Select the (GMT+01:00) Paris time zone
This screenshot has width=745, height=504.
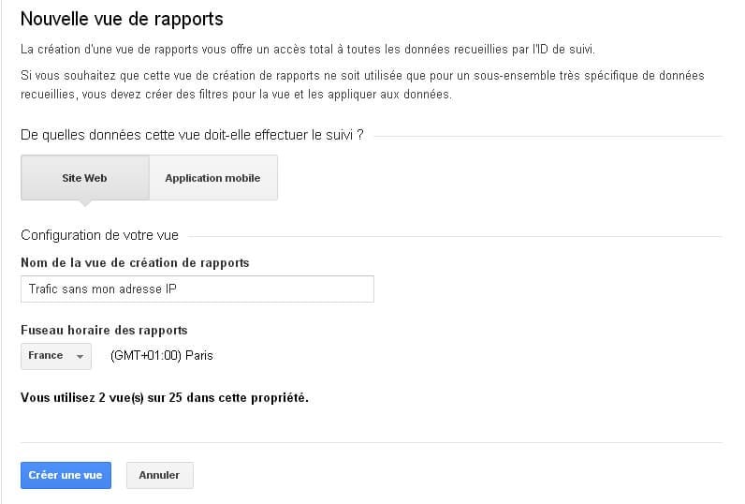point(161,356)
